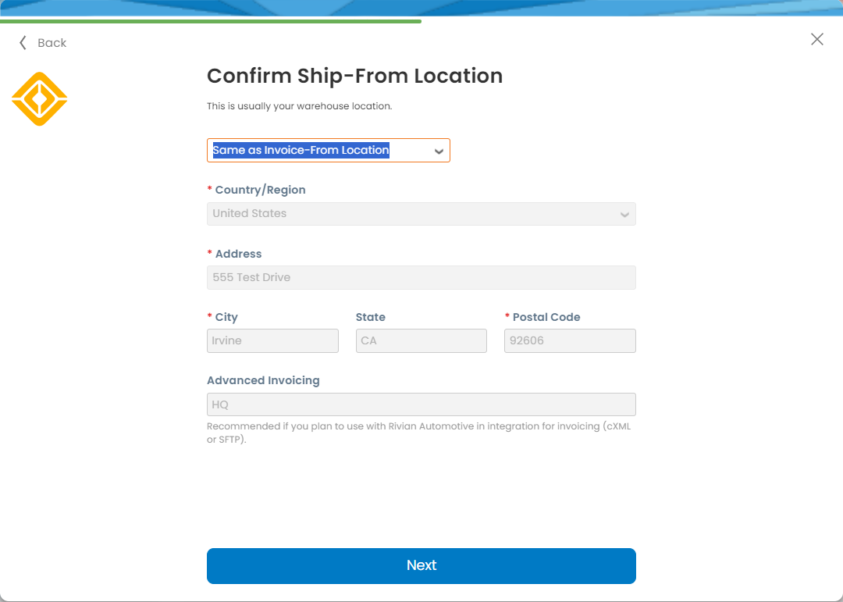The width and height of the screenshot is (843, 602).
Task: Click the Confirm Ship-From Location heading
Action: pyautogui.click(x=354, y=76)
